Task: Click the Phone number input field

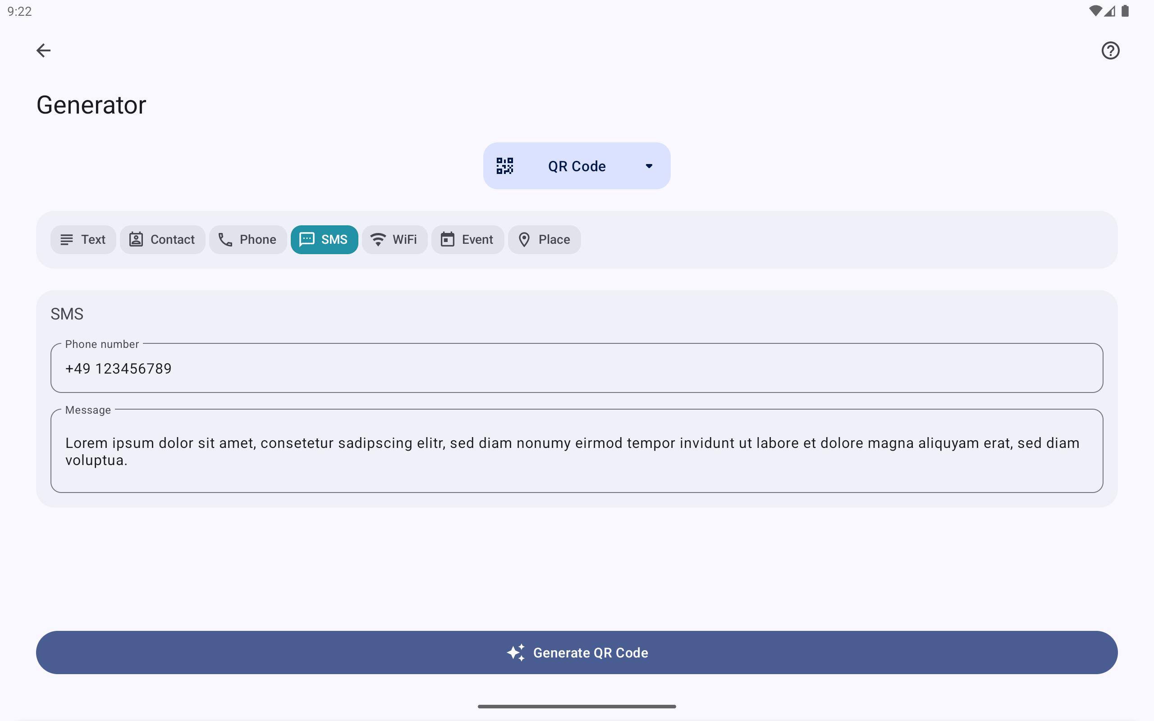Action: coord(577,369)
